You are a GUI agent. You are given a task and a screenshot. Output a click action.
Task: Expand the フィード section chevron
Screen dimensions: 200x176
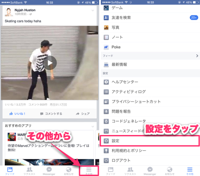click(197, 56)
